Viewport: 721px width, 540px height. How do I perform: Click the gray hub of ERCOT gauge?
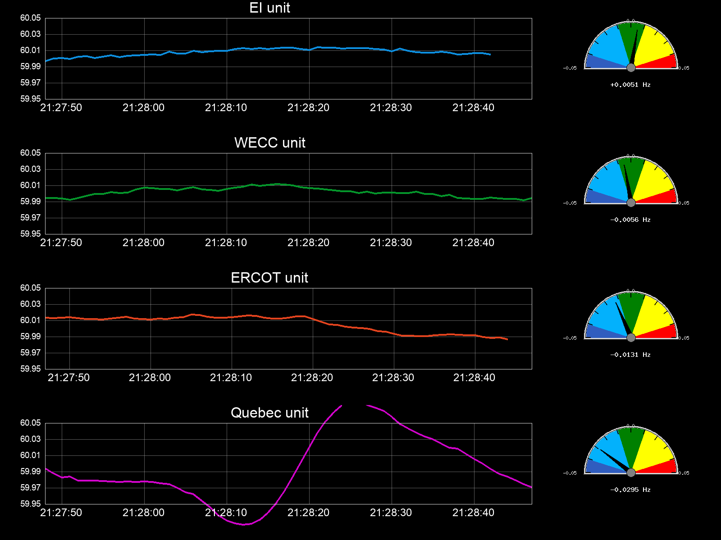[631, 337]
